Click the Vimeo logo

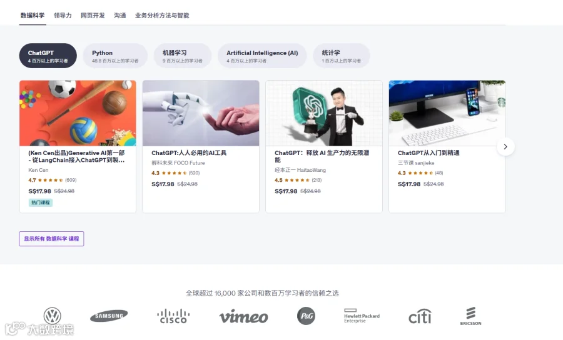pyautogui.click(x=244, y=316)
